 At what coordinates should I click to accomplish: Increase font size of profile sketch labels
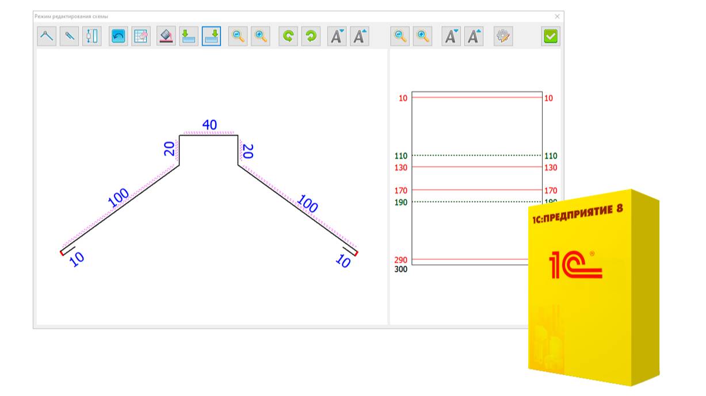pos(360,36)
